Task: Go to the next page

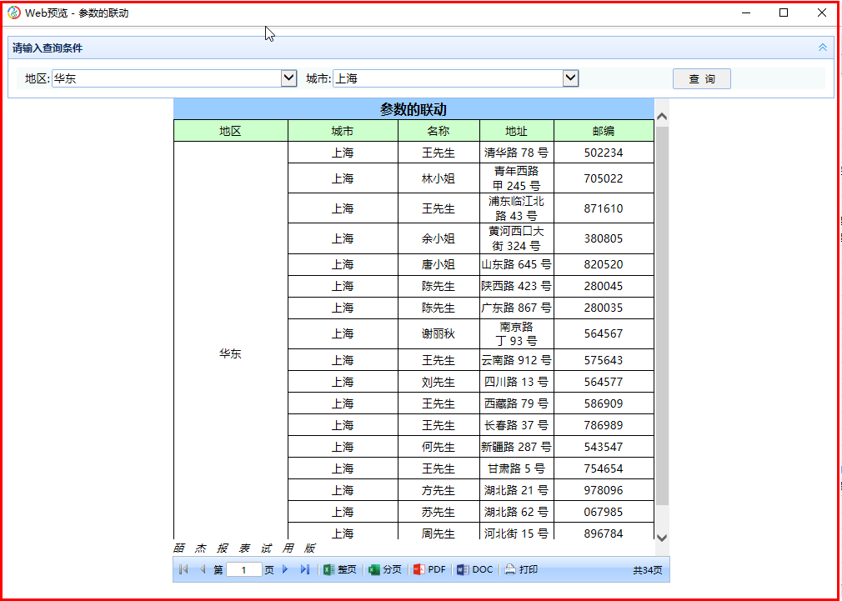Action: pyautogui.click(x=285, y=569)
